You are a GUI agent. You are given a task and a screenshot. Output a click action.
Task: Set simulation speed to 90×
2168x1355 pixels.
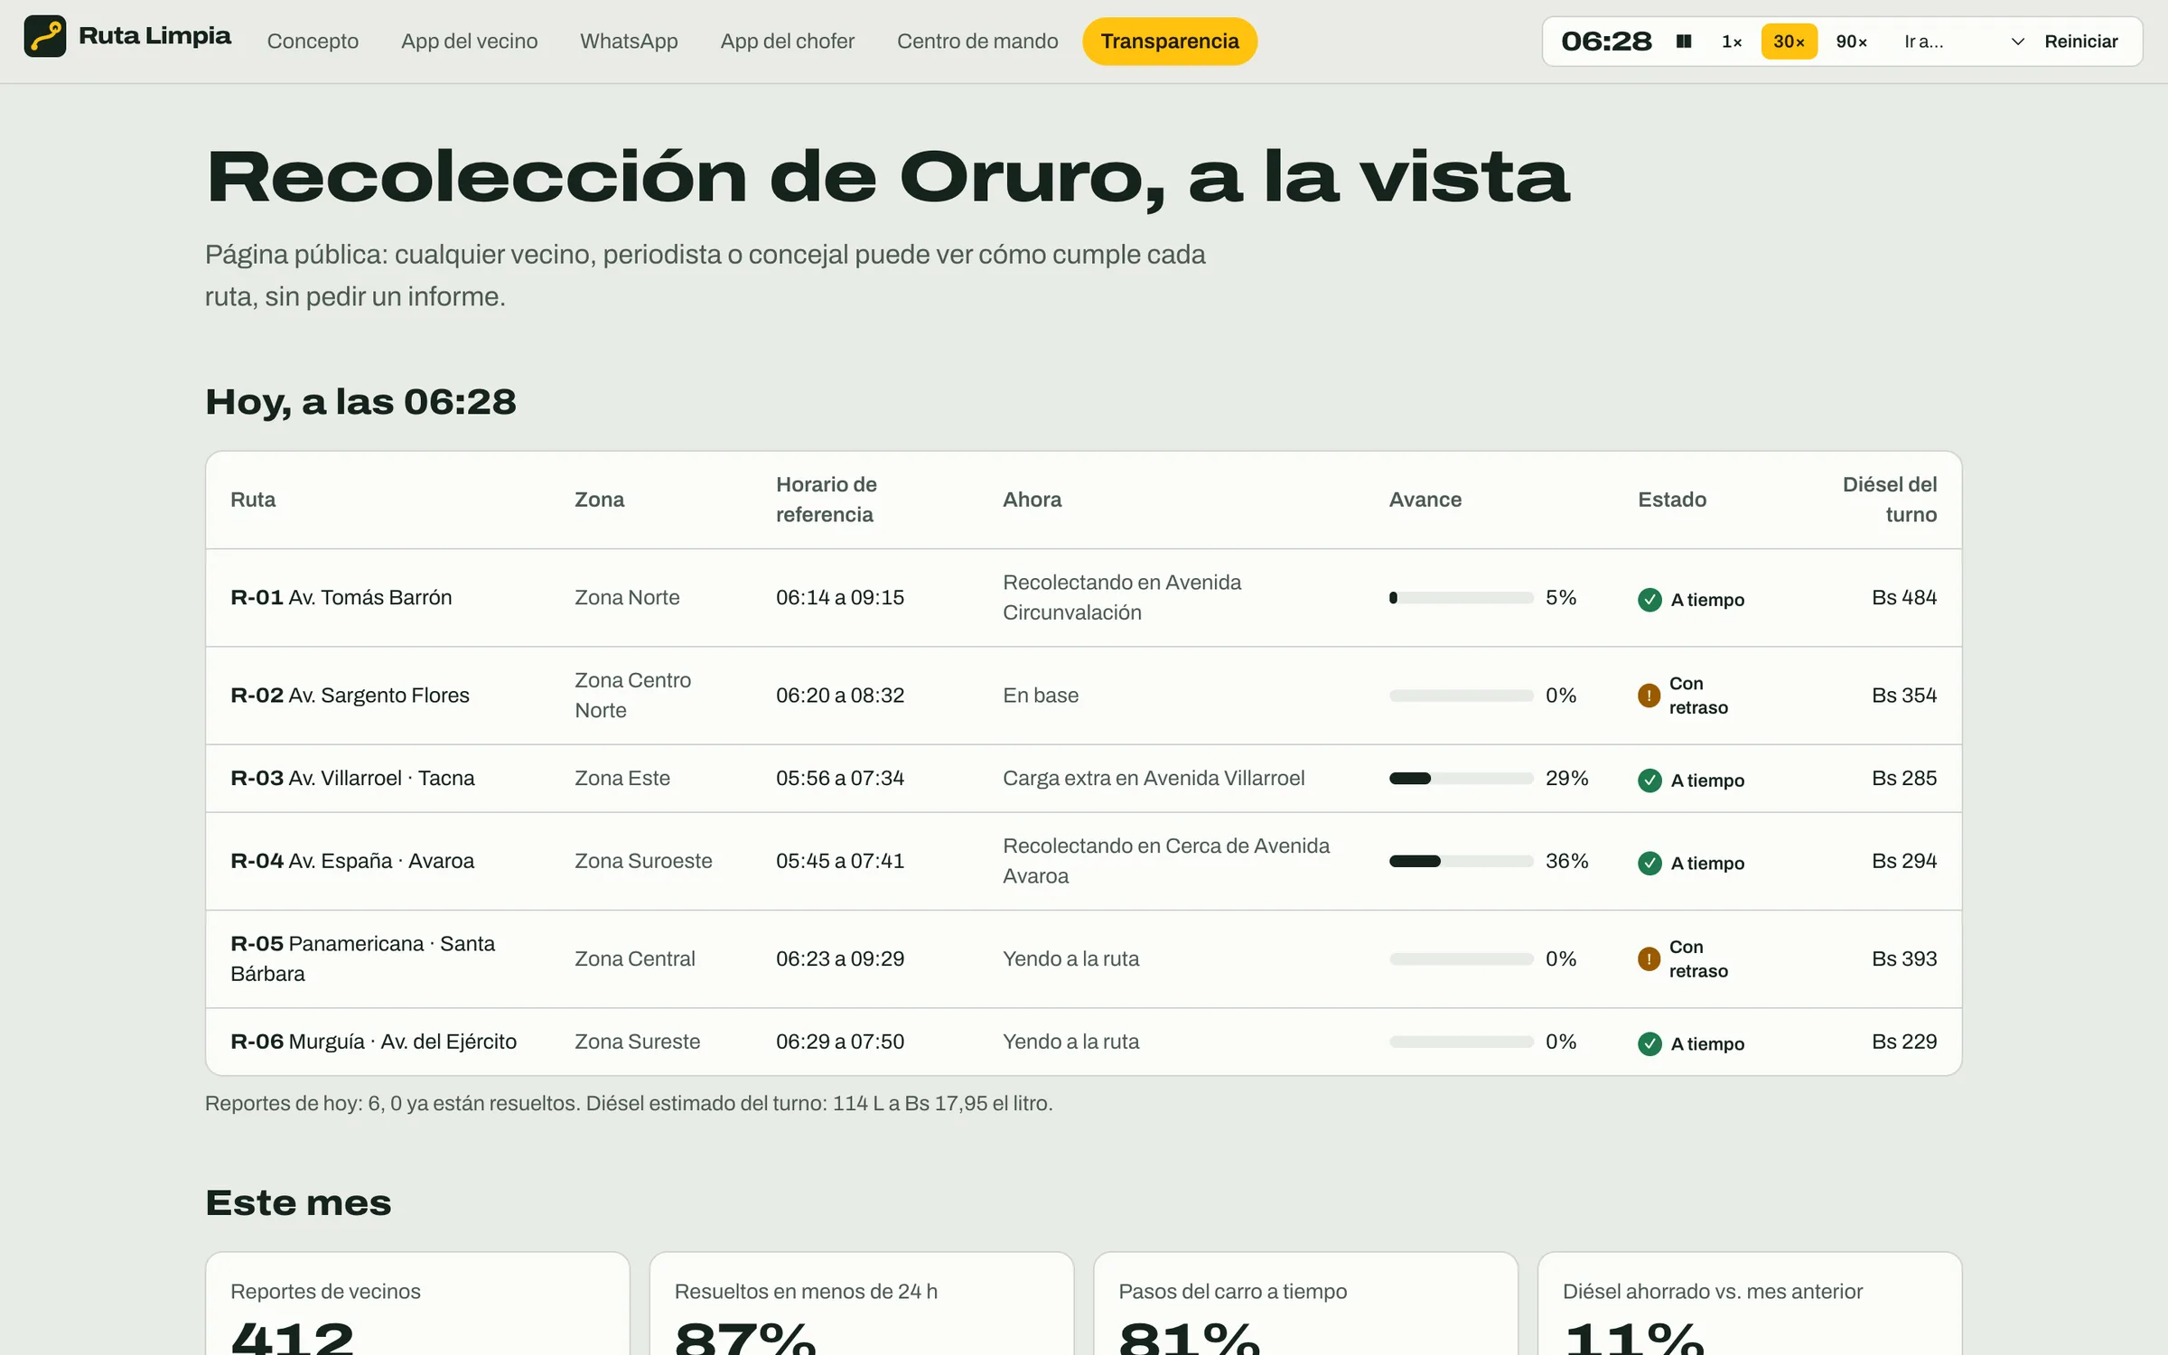1851,42
